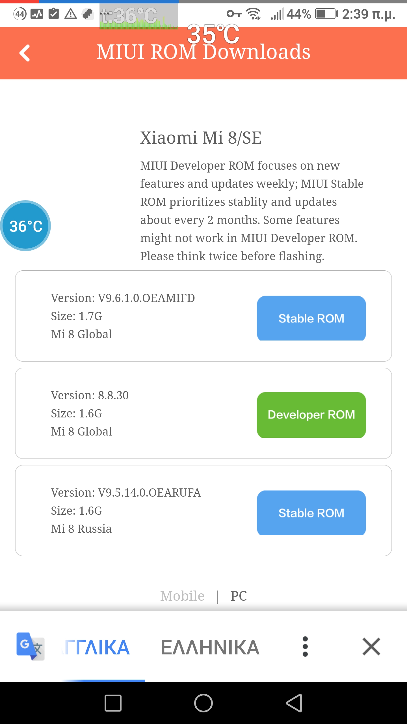The width and height of the screenshot is (407, 724).
Task: Switch to the PC site link
Action: click(239, 596)
